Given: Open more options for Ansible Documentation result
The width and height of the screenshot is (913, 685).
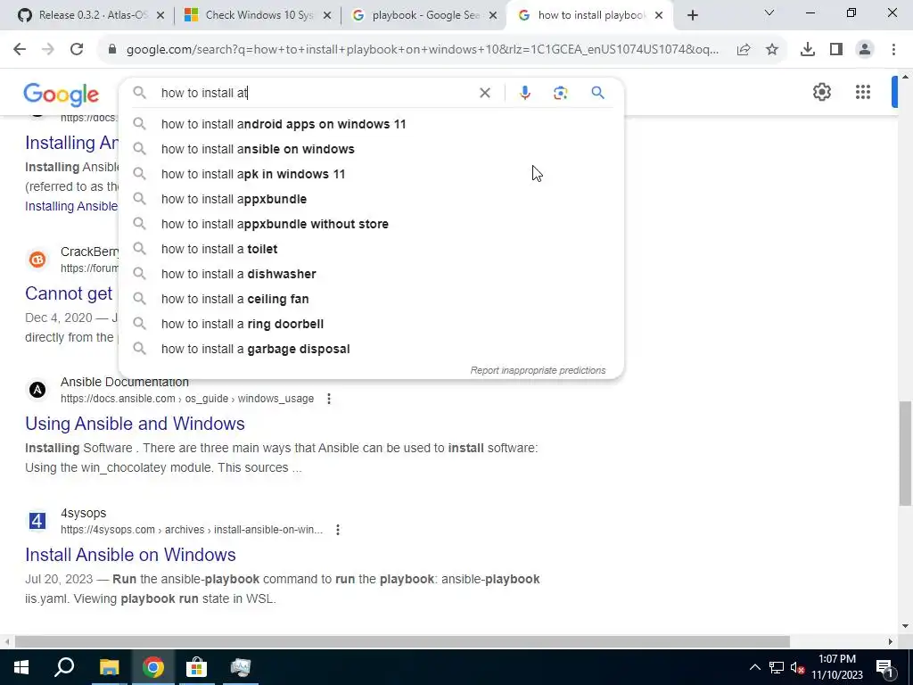Looking at the screenshot, I should [x=329, y=399].
